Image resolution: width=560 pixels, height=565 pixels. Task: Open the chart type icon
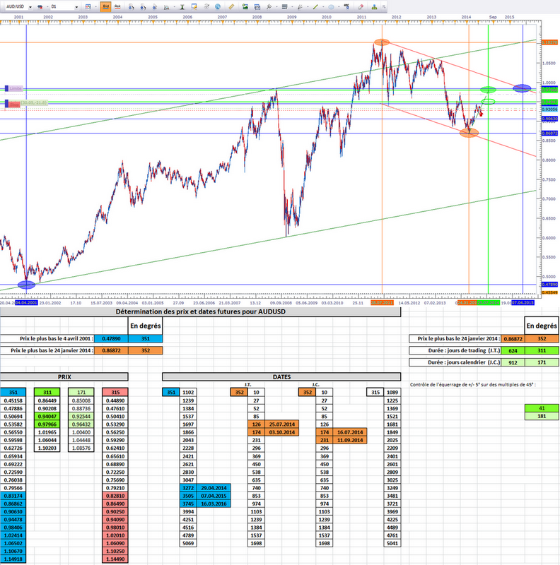(x=88, y=6)
